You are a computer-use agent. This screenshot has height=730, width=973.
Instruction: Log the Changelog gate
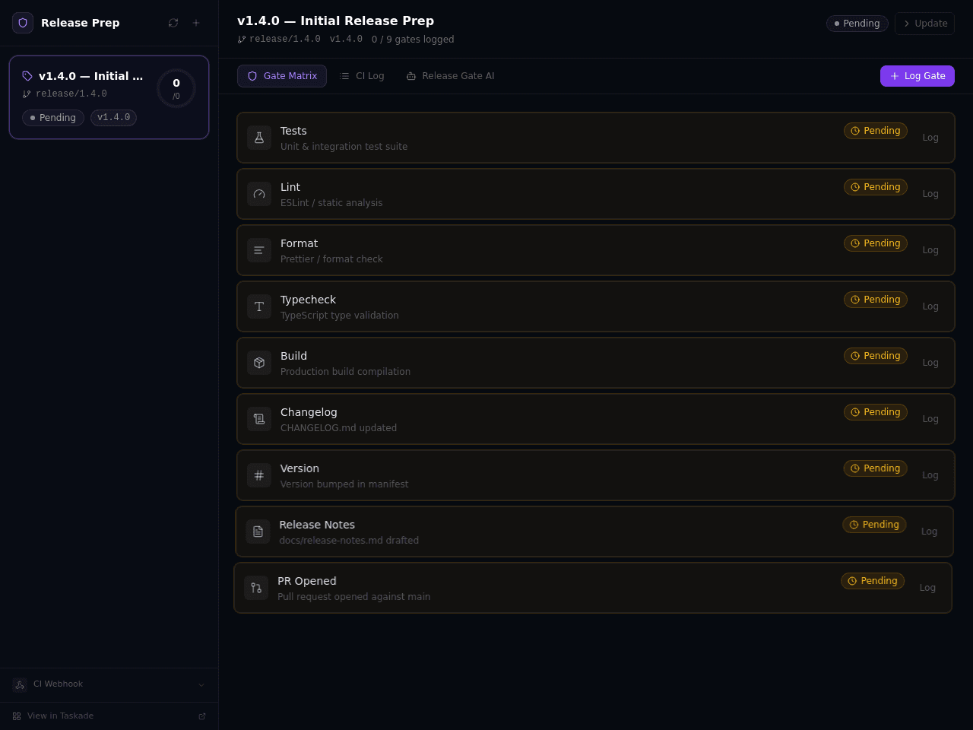tap(930, 419)
